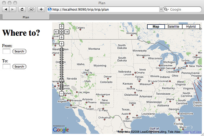Viewport: 204px width, 136px height.
Task: Click the Search button under From
Action: [19, 51]
